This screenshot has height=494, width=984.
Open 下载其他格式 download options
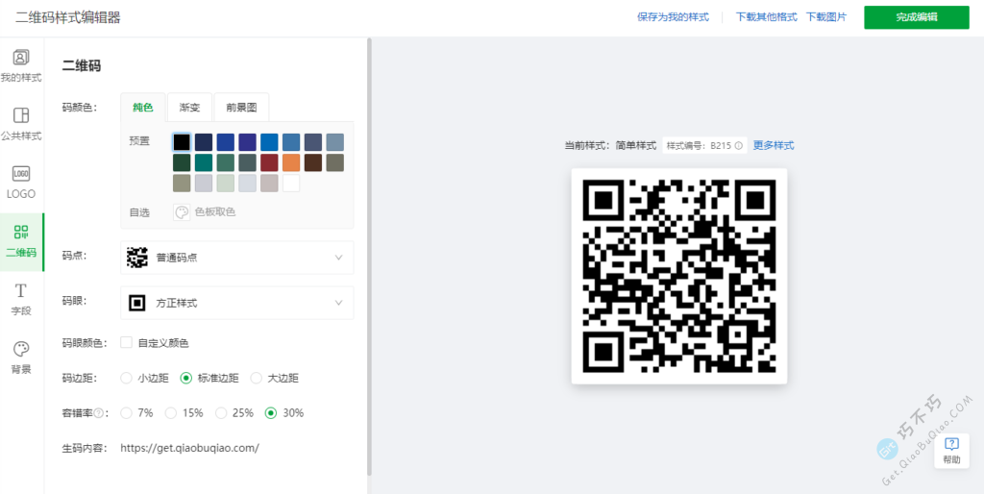click(x=766, y=17)
